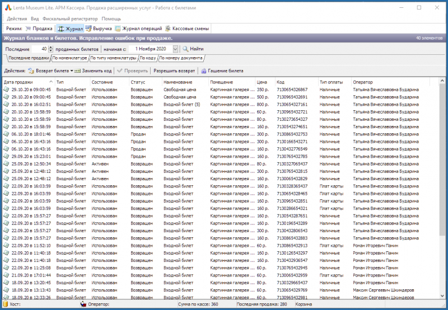Sort by the Цена column header
Screen dimensions: 448x310
point(262,82)
